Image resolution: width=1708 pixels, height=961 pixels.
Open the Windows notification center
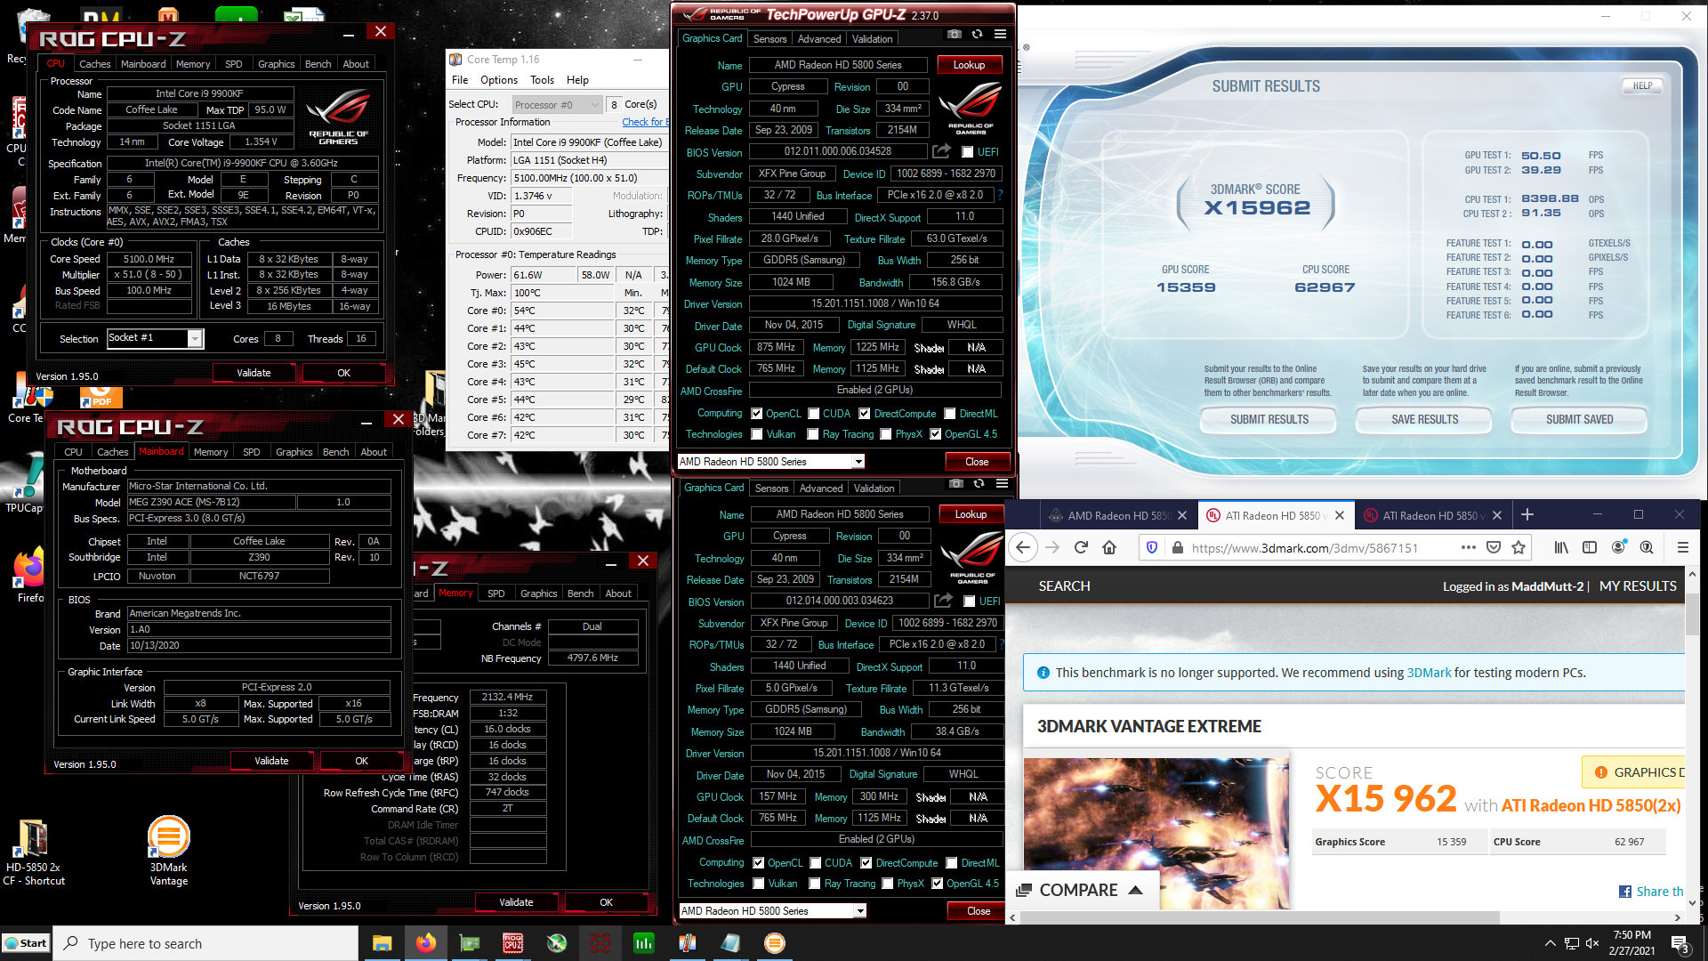tap(1680, 943)
